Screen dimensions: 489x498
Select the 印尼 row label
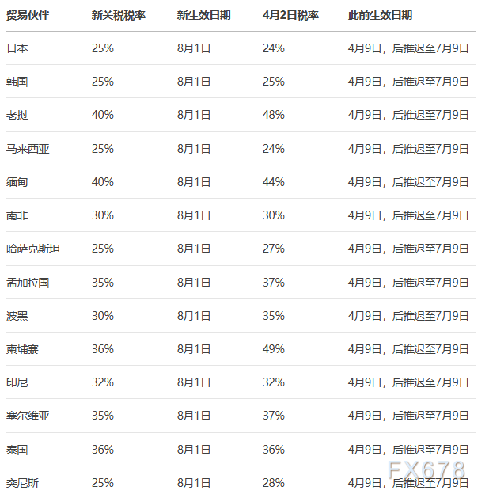tap(17, 382)
